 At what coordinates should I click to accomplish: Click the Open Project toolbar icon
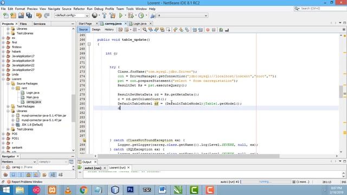tap(21, 16)
